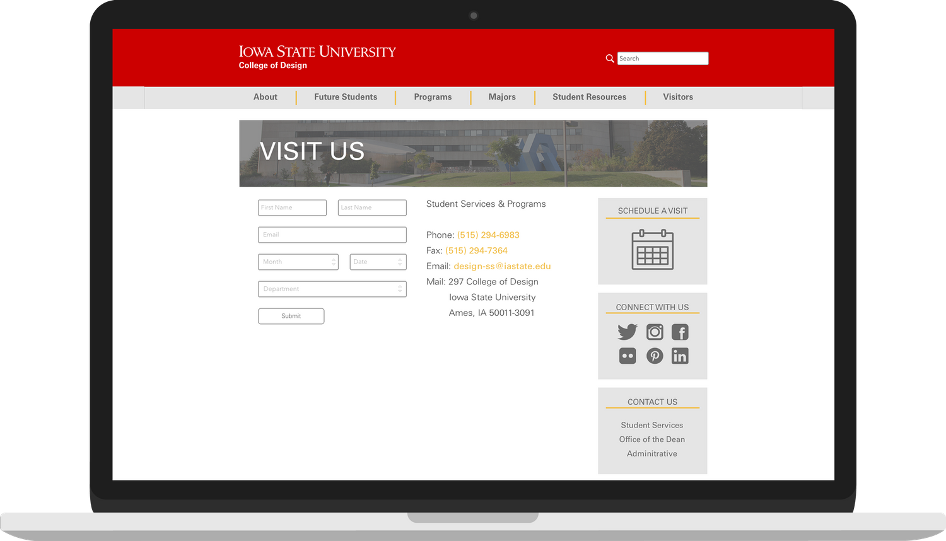The image size is (946, 541).
Task: Click the search magnifier icon
Action: [610, 59]
